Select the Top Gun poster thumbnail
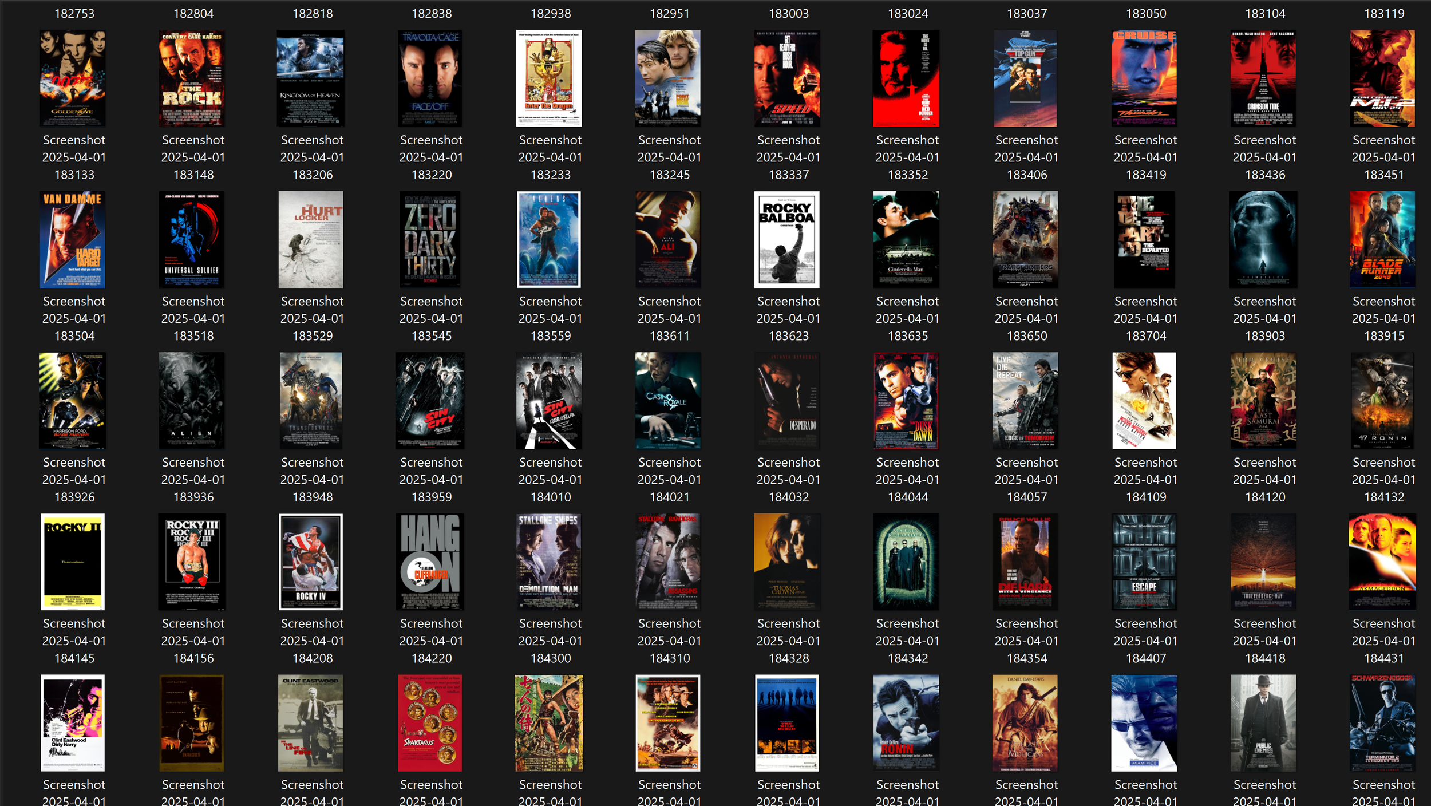The image size is (1431, 806). coord(1025,78)
